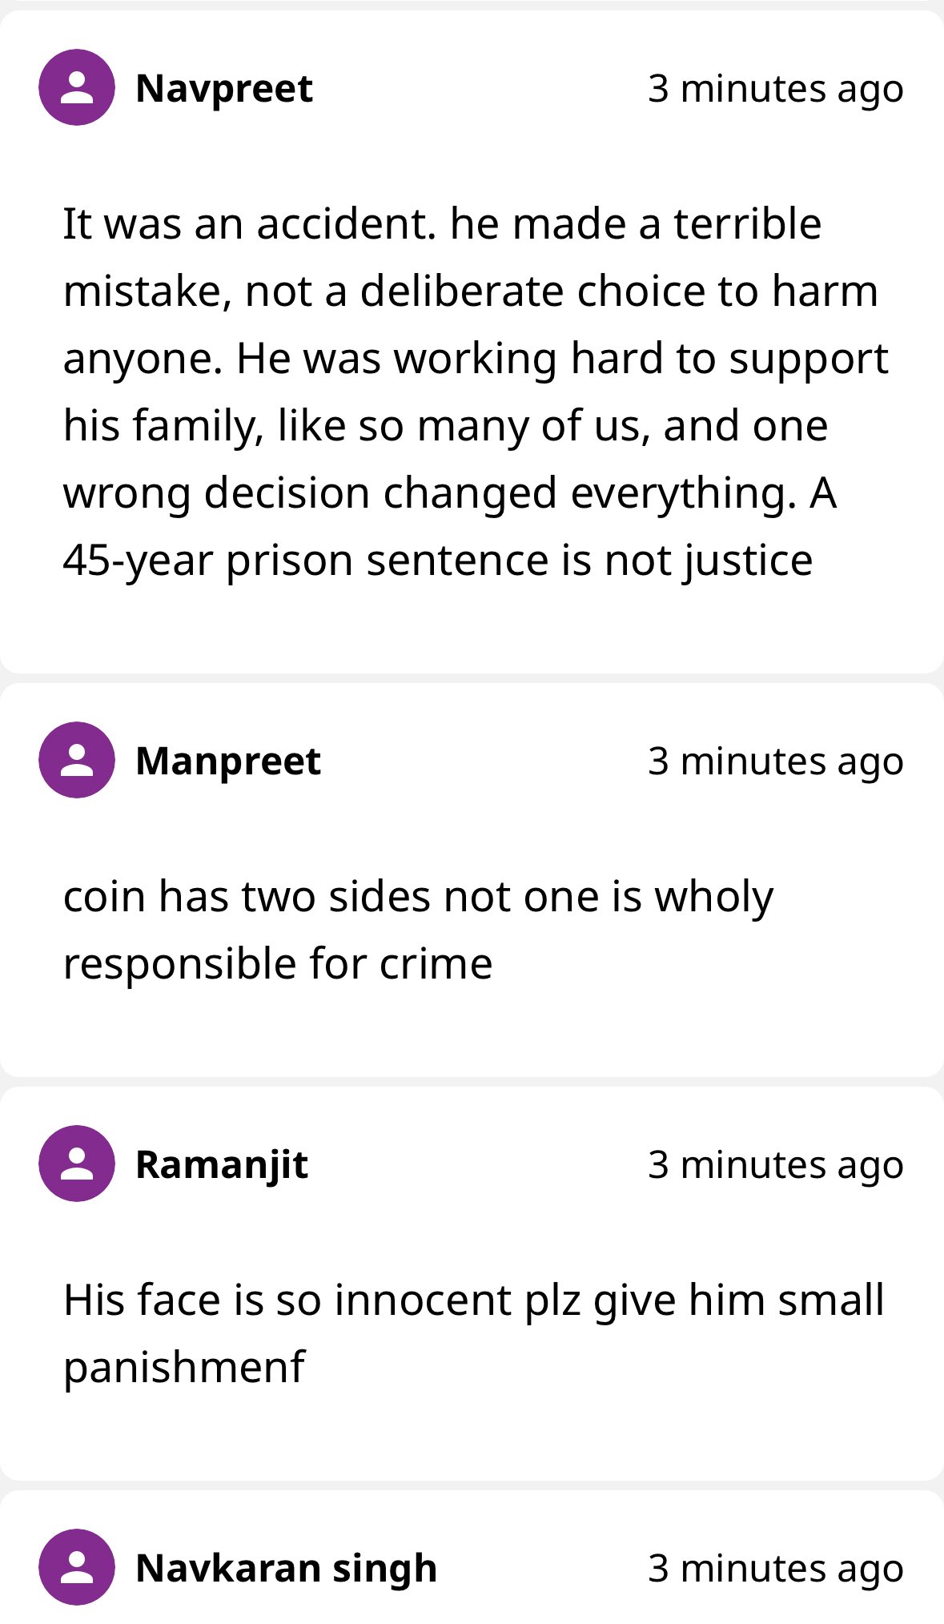Open the Navpreet username
The height and width of the screenshot is (1624, 944).
[x=224, y=88]
